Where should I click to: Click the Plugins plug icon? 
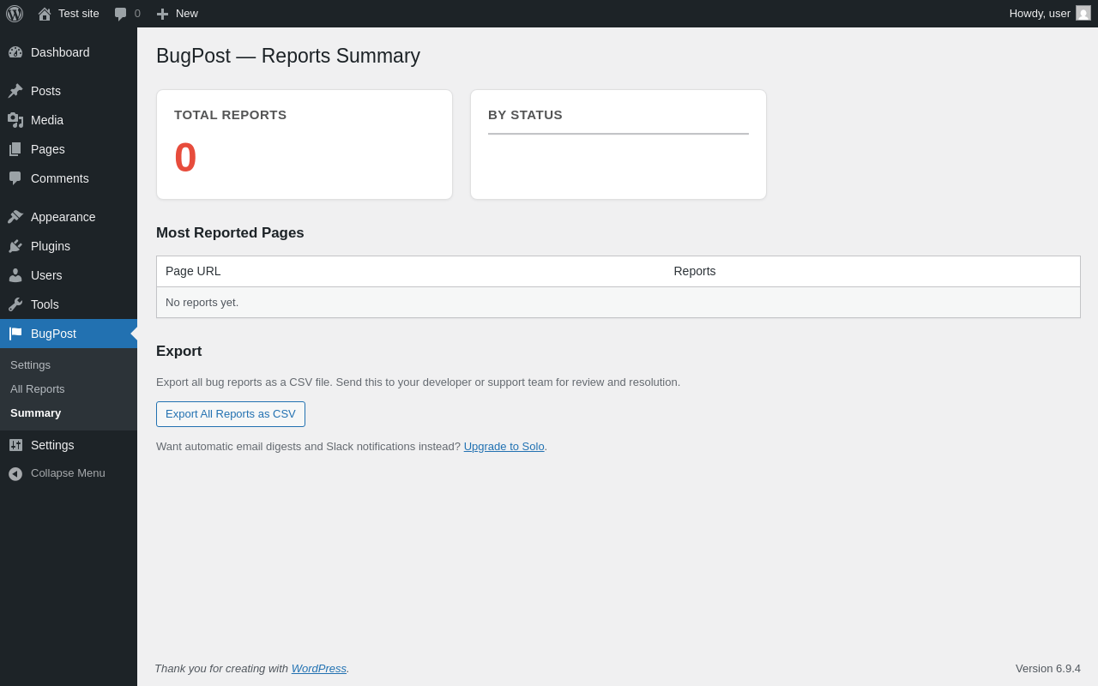(15, 246)
